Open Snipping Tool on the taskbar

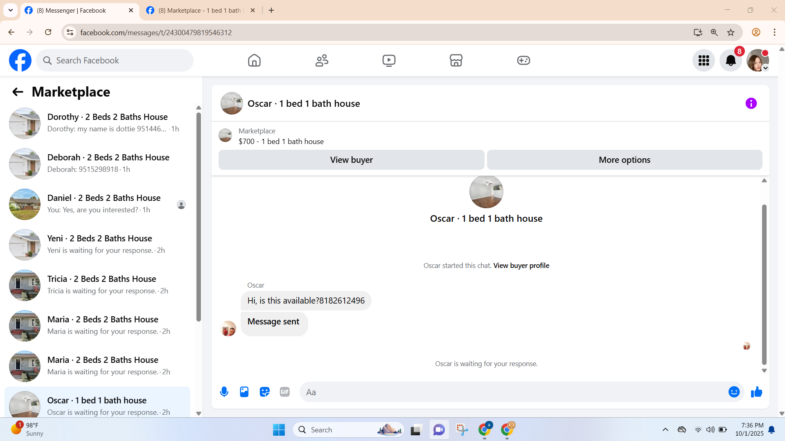tap(462, 430)
